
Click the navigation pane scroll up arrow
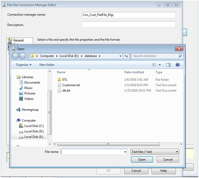click(x=50, y=71)
